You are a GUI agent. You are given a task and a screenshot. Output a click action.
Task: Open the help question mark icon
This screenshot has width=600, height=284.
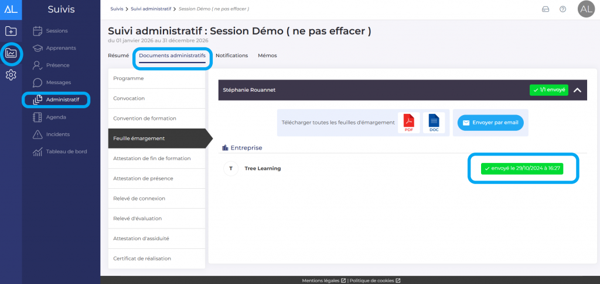point(562,9)
